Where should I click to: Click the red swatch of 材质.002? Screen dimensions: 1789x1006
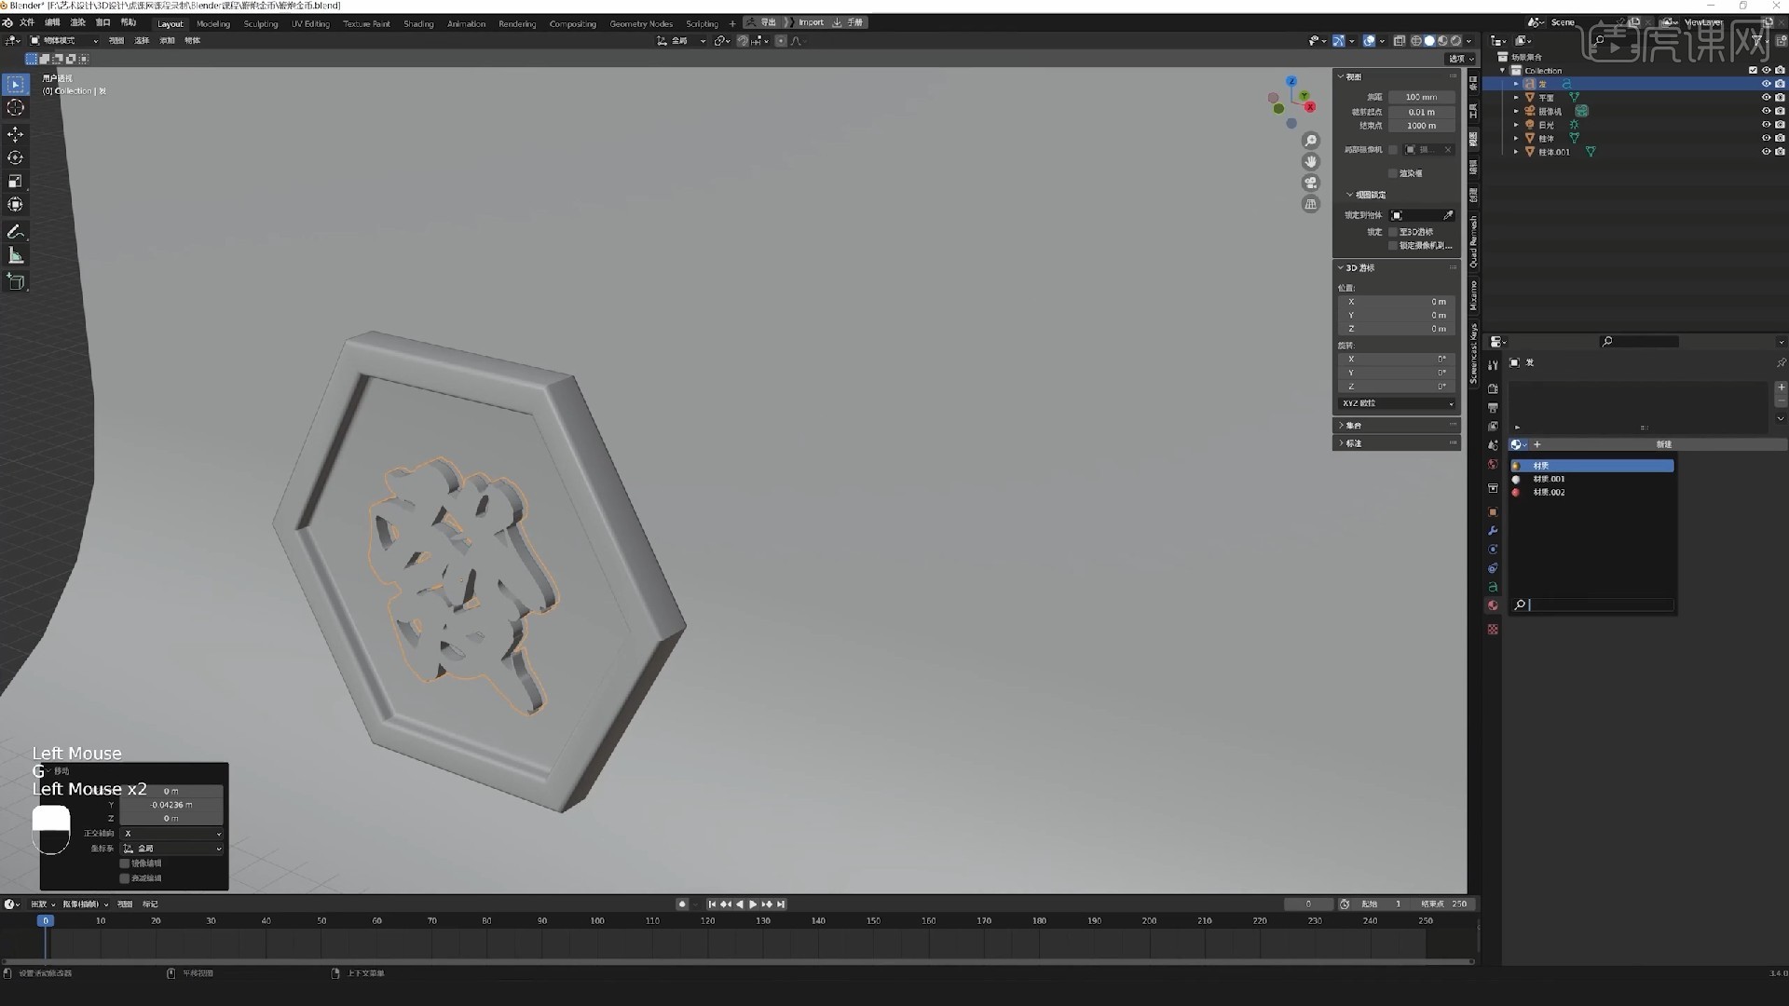[x=1516, y=493]
